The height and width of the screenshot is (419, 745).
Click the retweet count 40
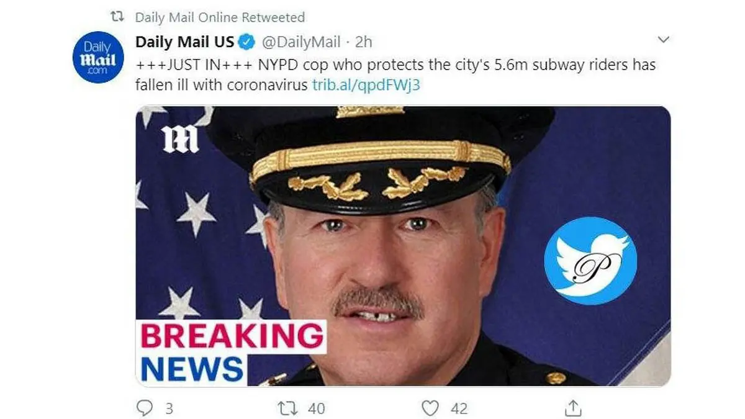(x=316, y=408)
